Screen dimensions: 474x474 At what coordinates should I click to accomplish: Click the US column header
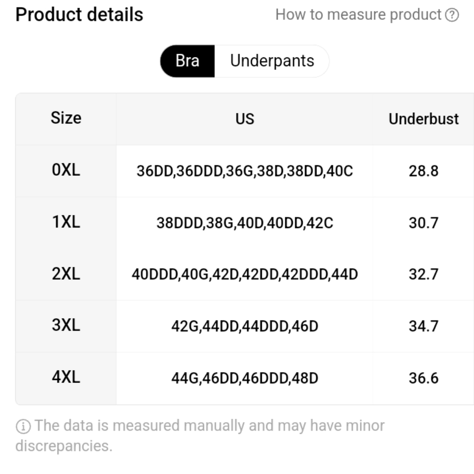click(x=244, y=118)
